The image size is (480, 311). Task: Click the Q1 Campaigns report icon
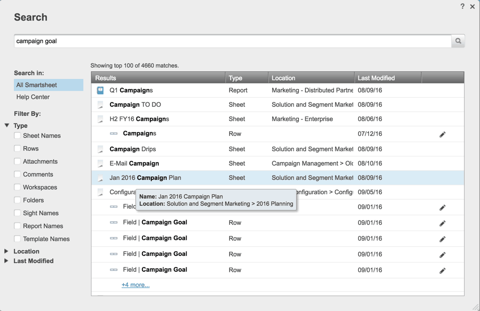100,90
